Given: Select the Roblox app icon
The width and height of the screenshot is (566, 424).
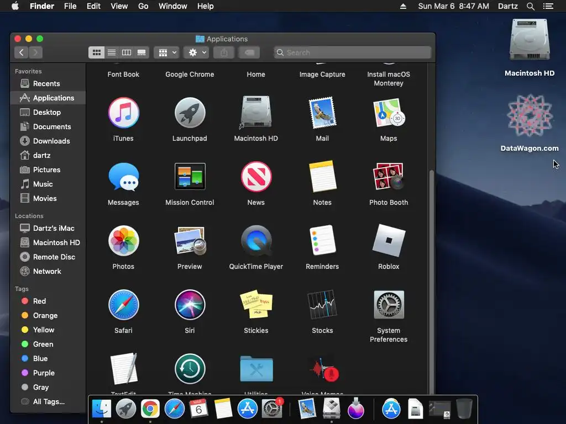Looking at the screenshot, I should 389,240.
